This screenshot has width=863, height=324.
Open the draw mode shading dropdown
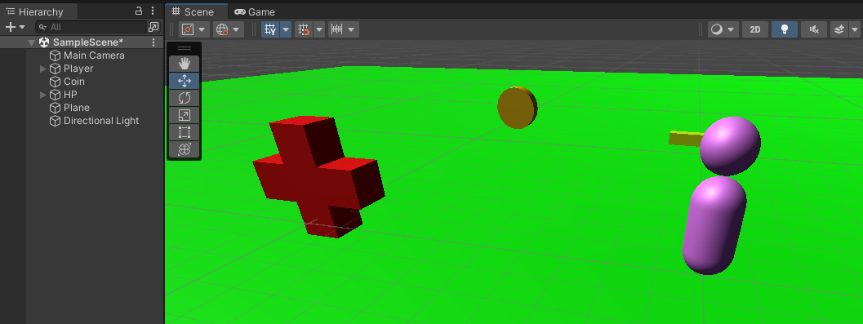point(723,29)
